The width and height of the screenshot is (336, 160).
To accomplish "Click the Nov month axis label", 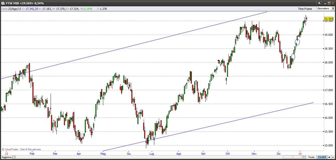I will tap(254, 154).
